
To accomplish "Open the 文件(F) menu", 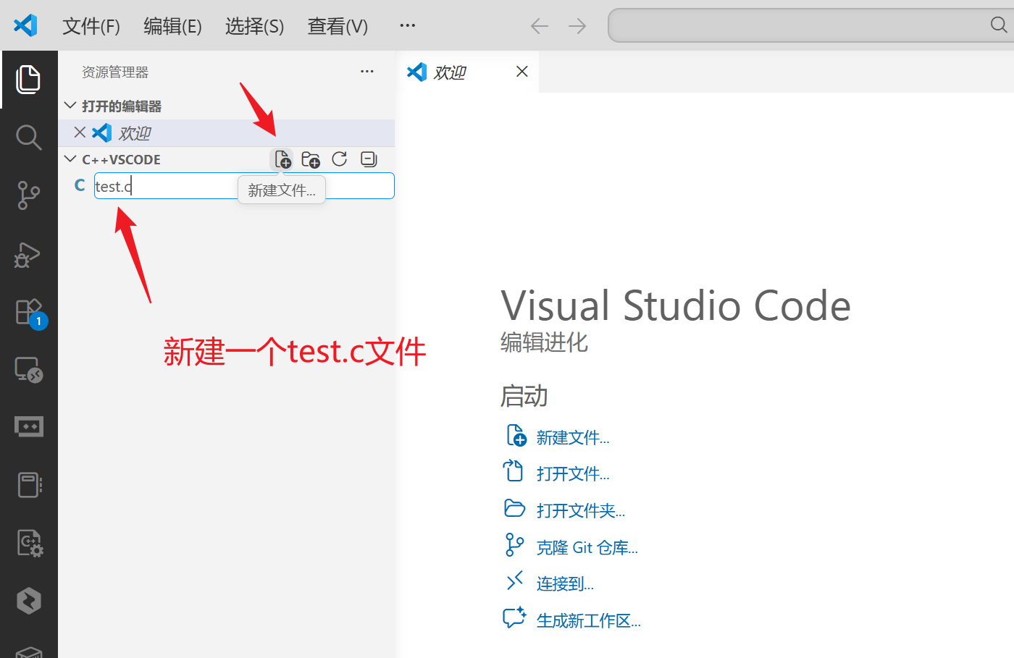I will pyautogui.click(x=91, y=26).
